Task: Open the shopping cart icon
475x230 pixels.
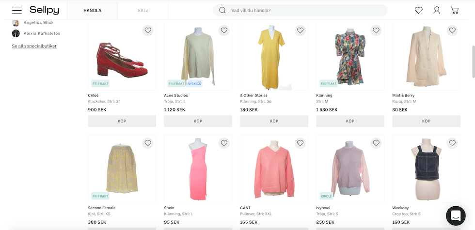Action: (x=455, y=10)
